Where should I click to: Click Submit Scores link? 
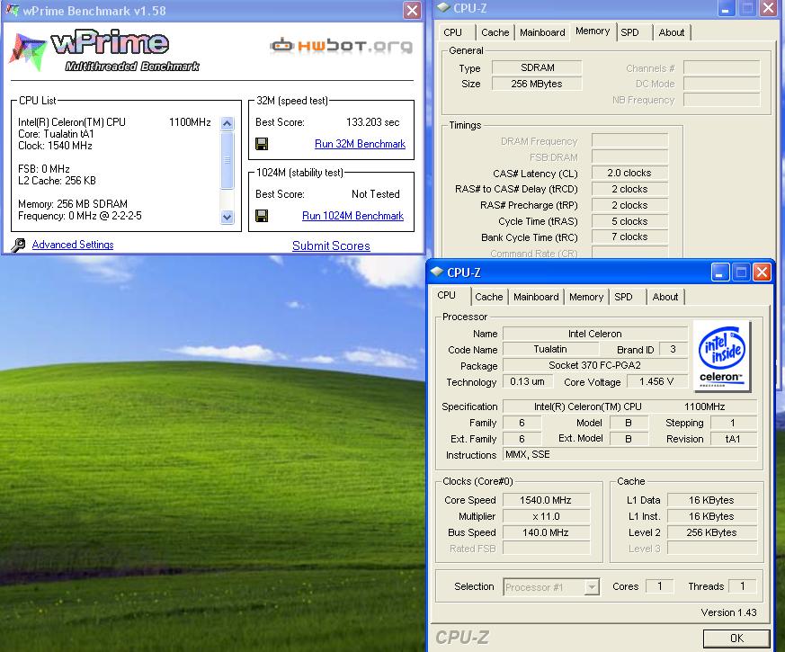point(332,246)
